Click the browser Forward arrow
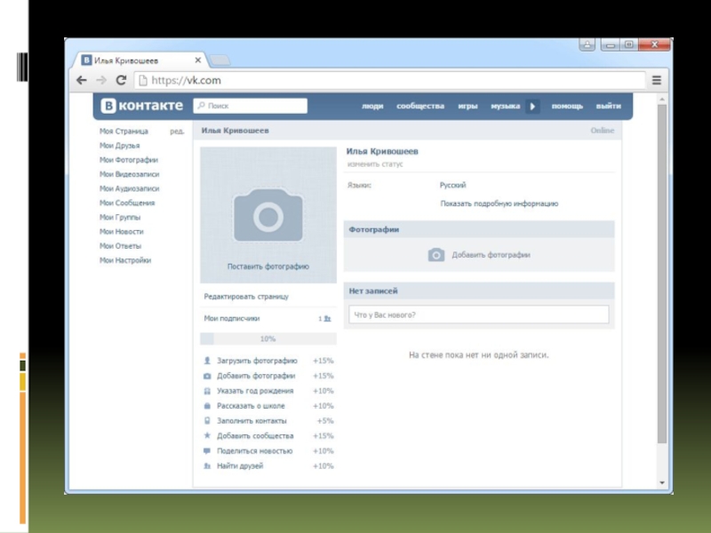This screenshot has width=711, height=533. tap(101, 80)
